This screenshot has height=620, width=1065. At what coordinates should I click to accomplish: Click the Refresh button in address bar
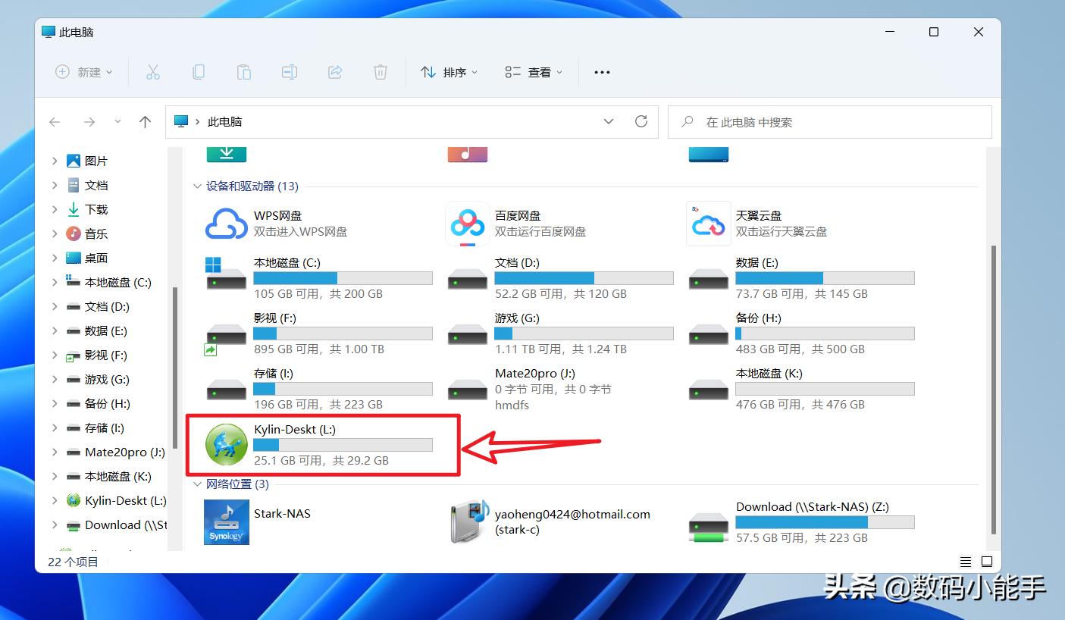[x=641, y=121]
